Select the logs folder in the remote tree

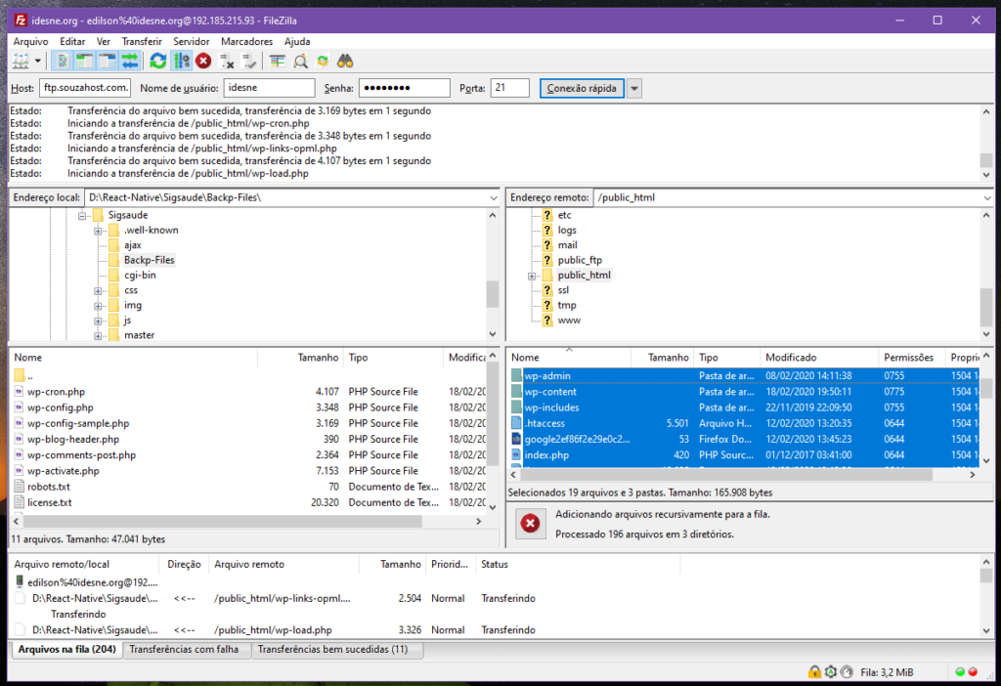[x=567, y=231]
